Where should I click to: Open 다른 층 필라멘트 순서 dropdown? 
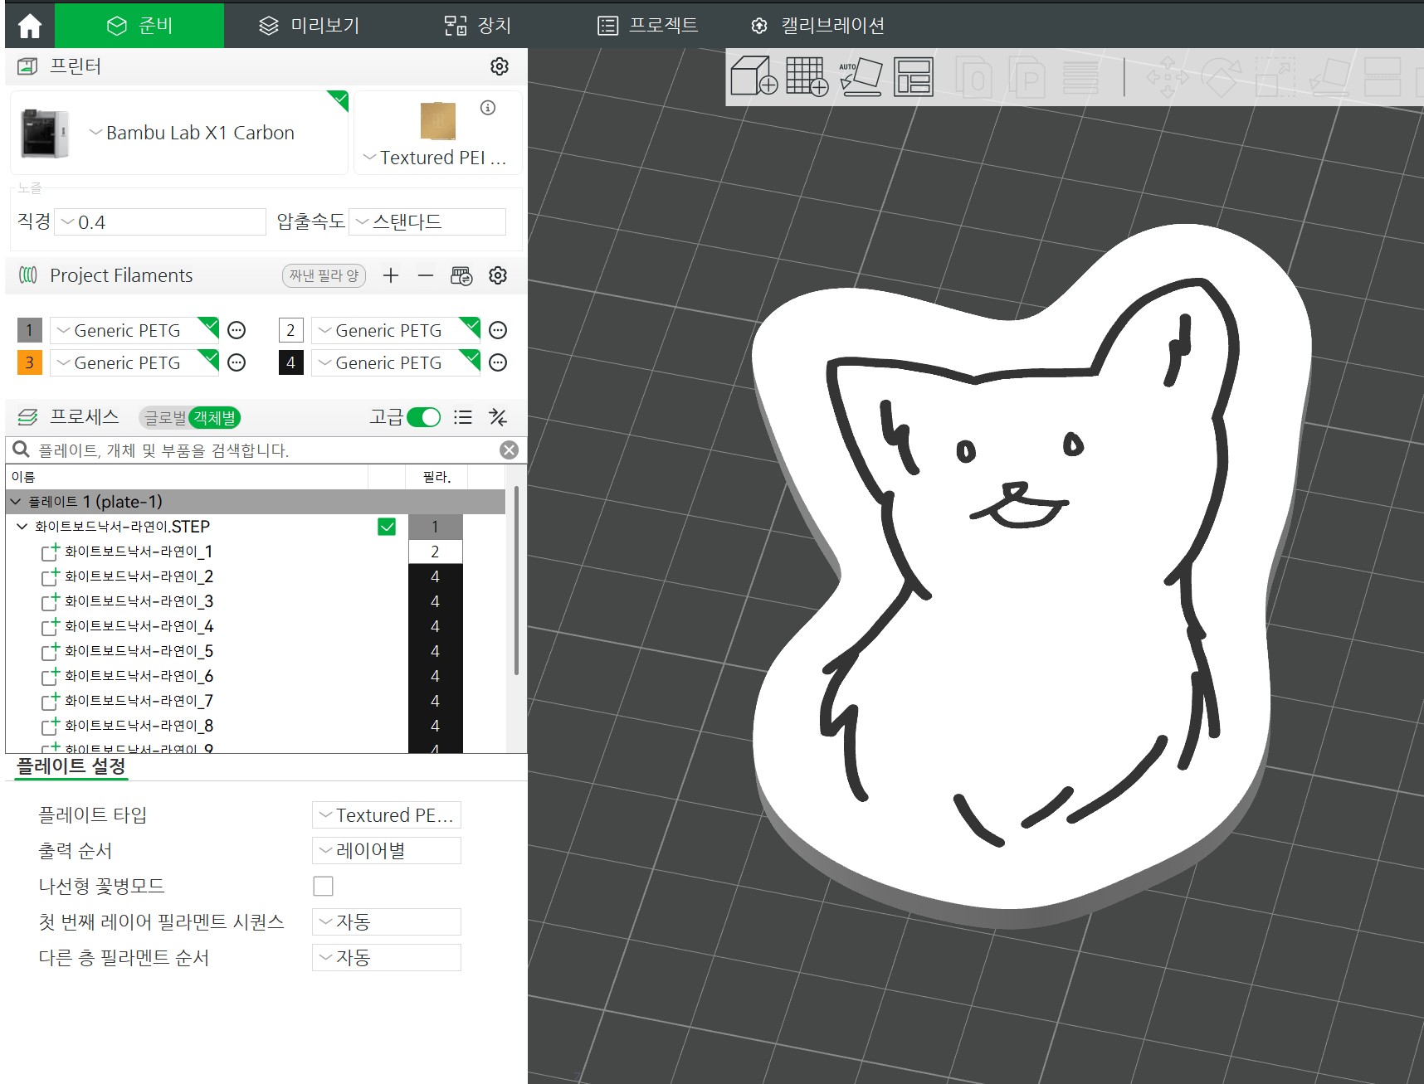coord(387,958)
